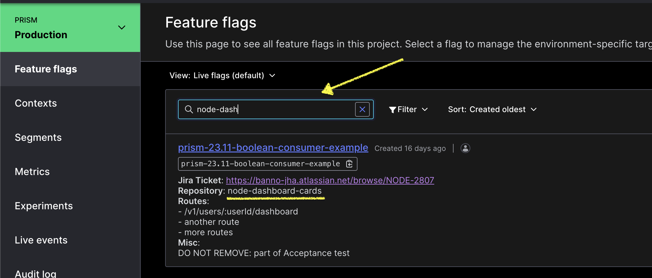
Task: Show Live events page
Action: pyautogui.click(x=41, y=240)
